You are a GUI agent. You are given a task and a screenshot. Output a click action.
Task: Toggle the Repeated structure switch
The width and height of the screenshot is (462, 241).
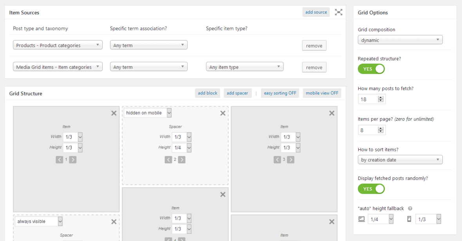[x=371, y=69]
